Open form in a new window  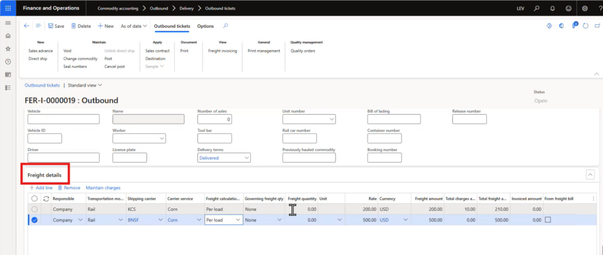(598, 26)
